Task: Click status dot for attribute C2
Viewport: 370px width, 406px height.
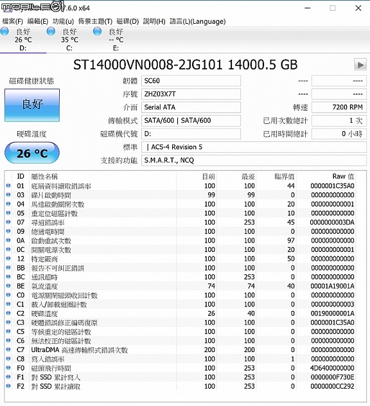Action: point(8,313)
